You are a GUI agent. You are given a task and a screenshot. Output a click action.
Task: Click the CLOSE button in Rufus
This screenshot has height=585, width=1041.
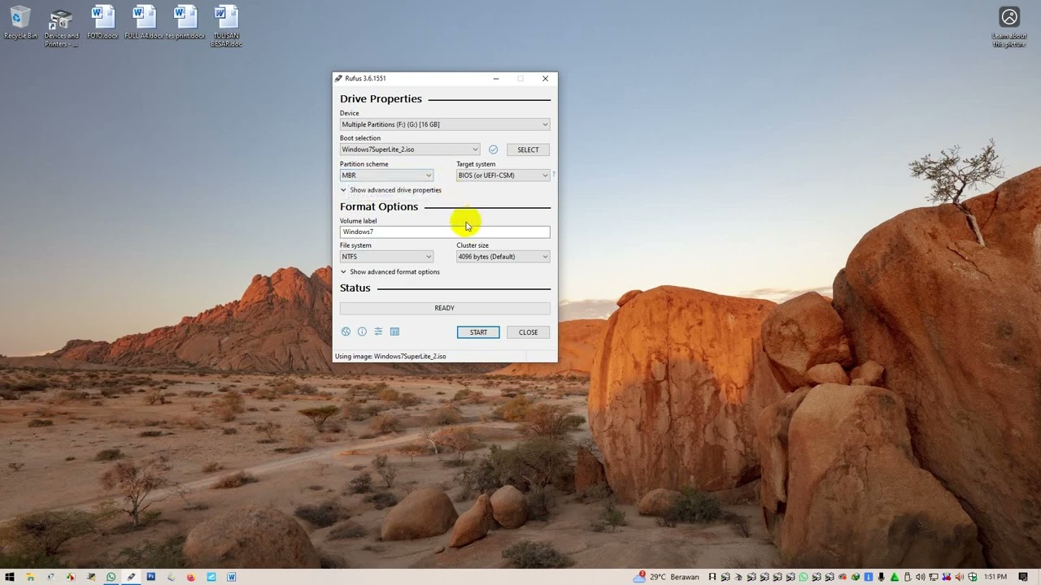point(528,332)
